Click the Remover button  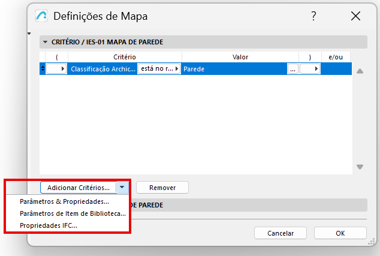click(x=162, y=188)
